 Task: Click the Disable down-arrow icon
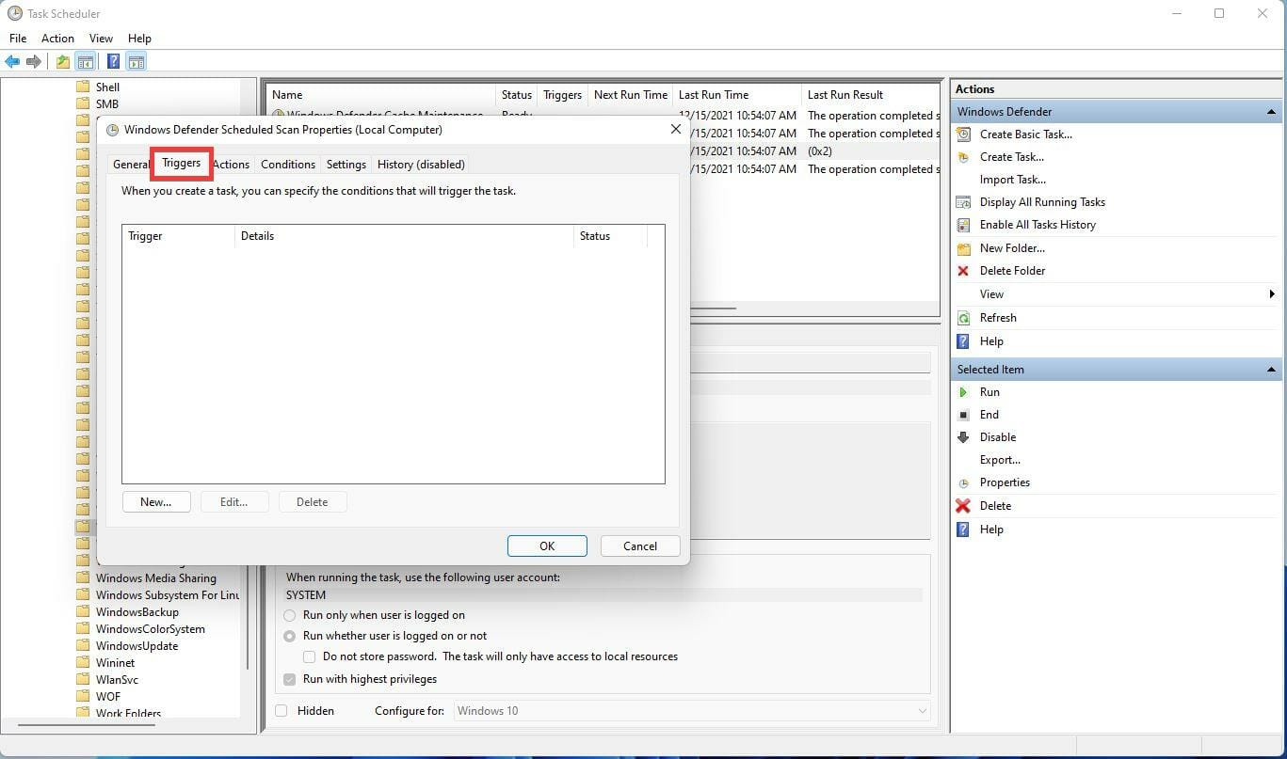point(963,437)
